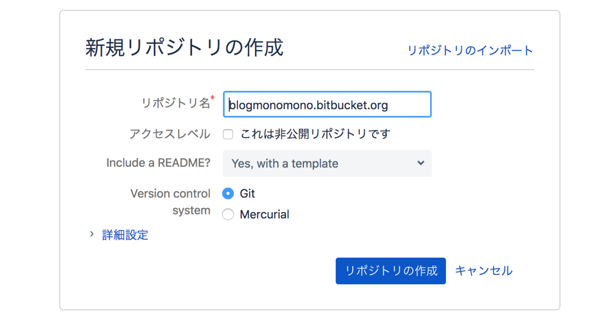The height and width of the screenshot is (321, 613).
Task: Click the リポジトリのインポート link
Action: pyautogui.click(x=470, y=51)
